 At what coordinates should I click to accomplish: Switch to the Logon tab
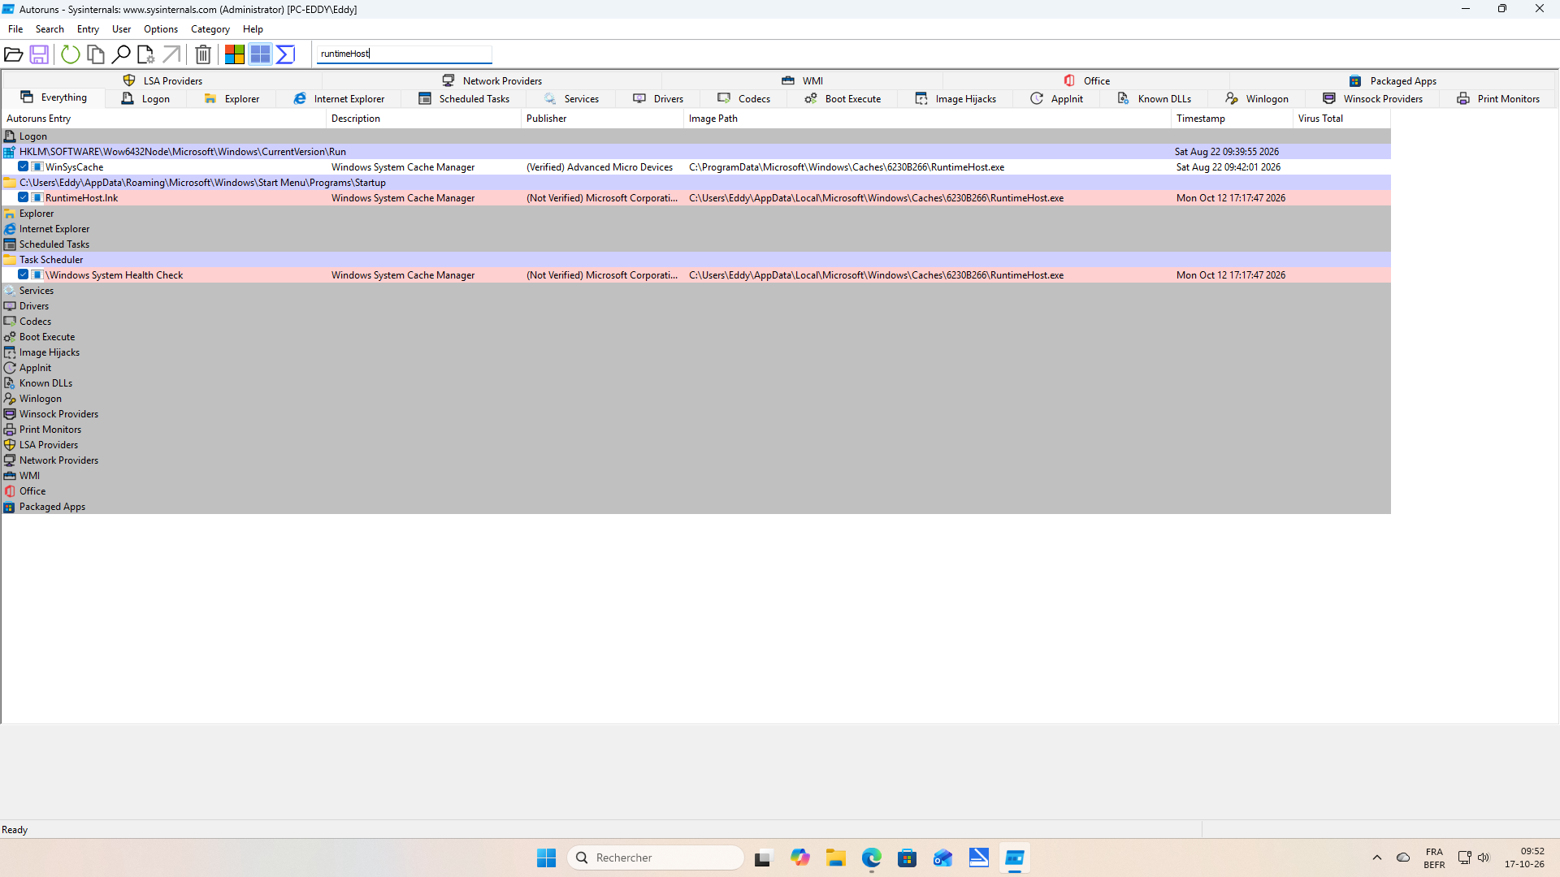[146, 98]
